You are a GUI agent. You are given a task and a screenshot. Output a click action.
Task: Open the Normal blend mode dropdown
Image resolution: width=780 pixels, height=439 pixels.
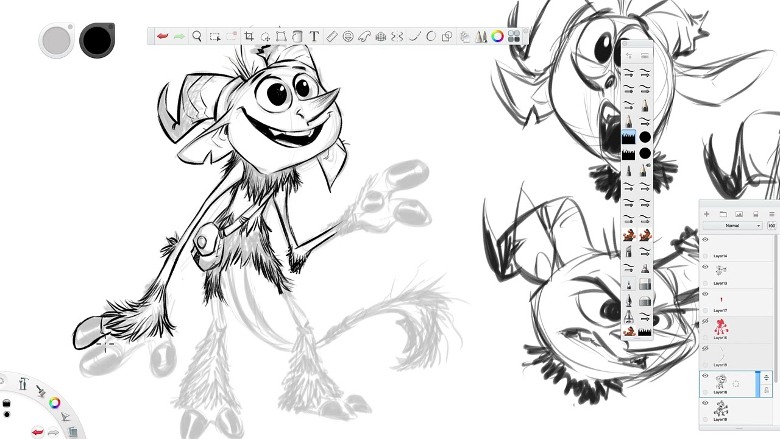pos(732,226)
